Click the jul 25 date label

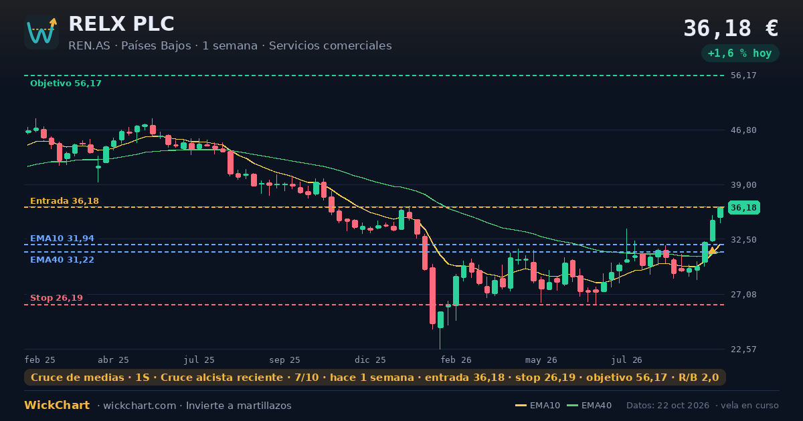[199, 360]
